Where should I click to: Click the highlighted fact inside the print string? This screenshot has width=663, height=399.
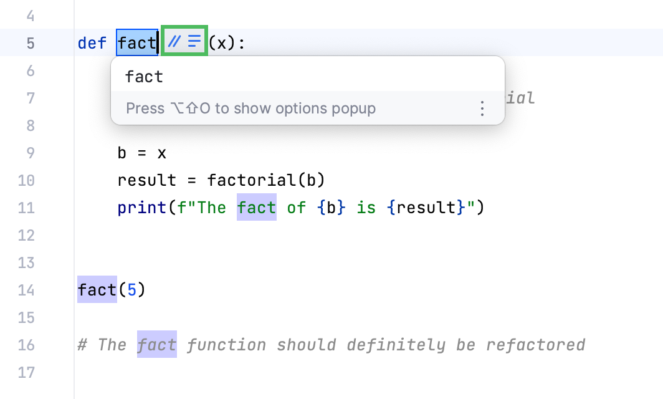pyautogui.click(x=256, y=208)
